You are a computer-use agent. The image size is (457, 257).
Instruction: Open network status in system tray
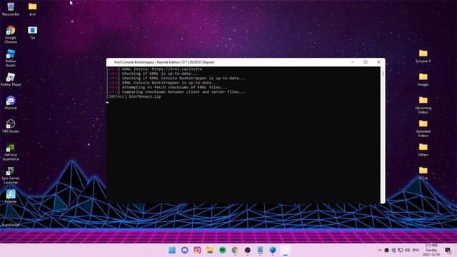point(401,250)
